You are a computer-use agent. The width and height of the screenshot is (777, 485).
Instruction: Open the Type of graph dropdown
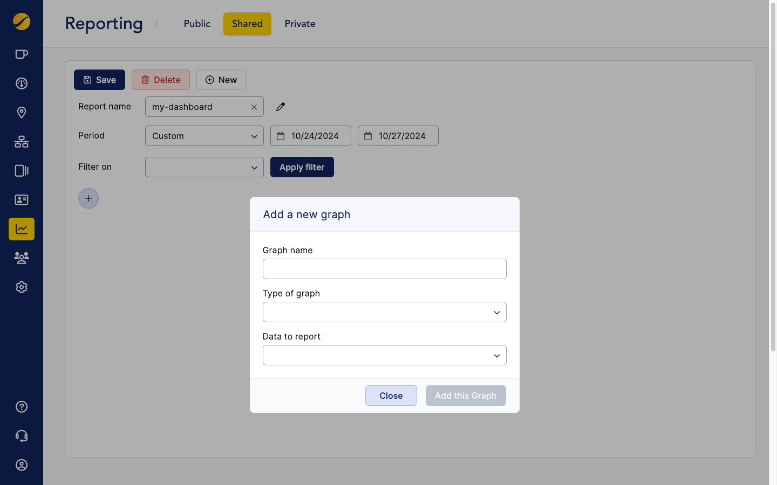pyautogui.click(x=384, y=312)
